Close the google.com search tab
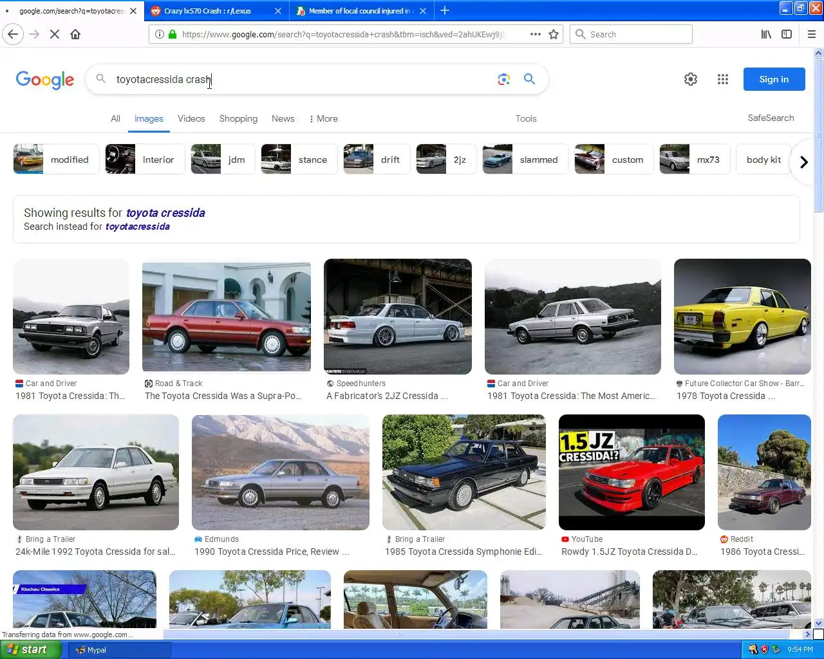This screenshot has width=824, height=659. pos(133,11)
